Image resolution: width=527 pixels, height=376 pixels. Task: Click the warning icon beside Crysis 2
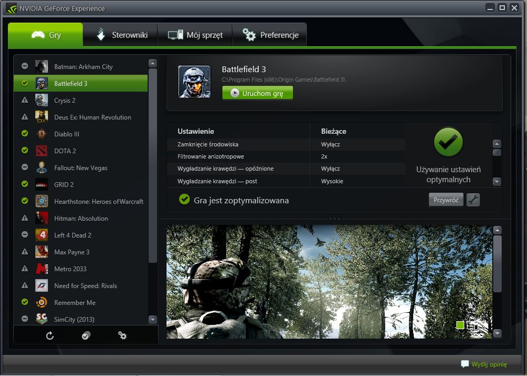(x=25, y=100)
